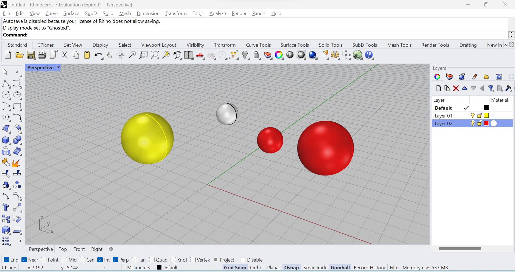Viewport: 515px width, 272px height.
Task: Click the blue Render sphere icon
Action: click(x=313, y=55)
